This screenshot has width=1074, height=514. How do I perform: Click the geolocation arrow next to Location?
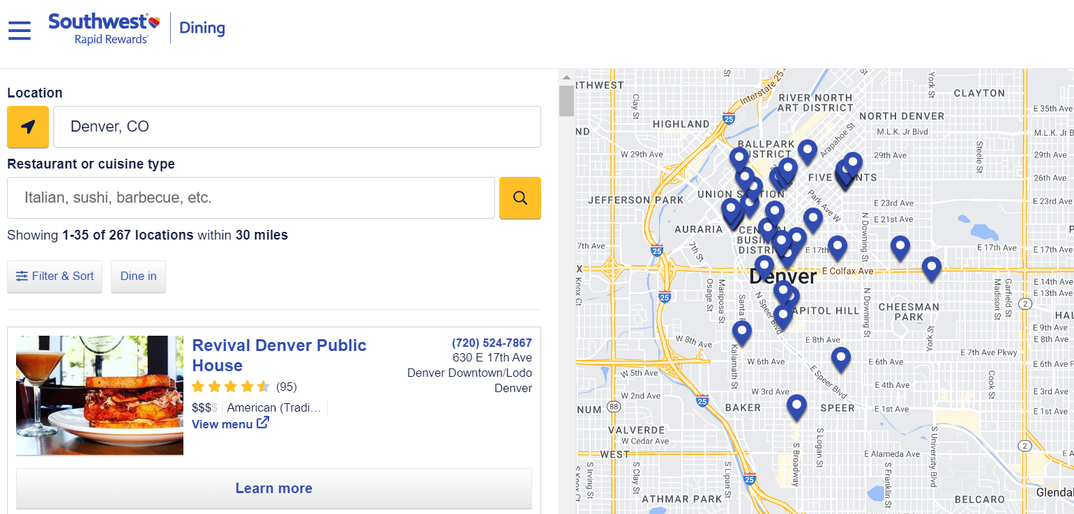pyautogui.click(x=27, y=127)
